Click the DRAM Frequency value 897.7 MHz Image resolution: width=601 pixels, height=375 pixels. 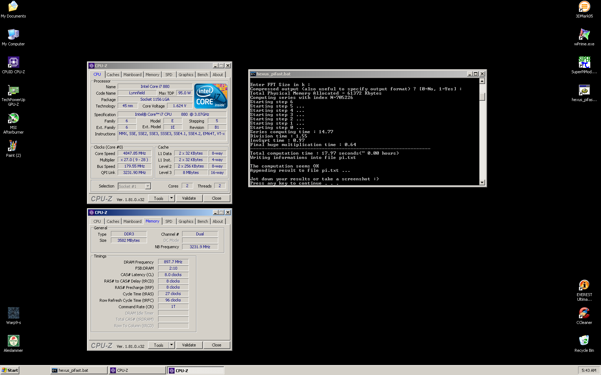coord(173,262)
